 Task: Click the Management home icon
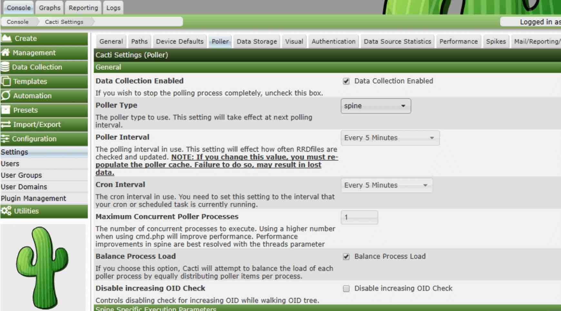pyautogui.click(x=5, y=53)
